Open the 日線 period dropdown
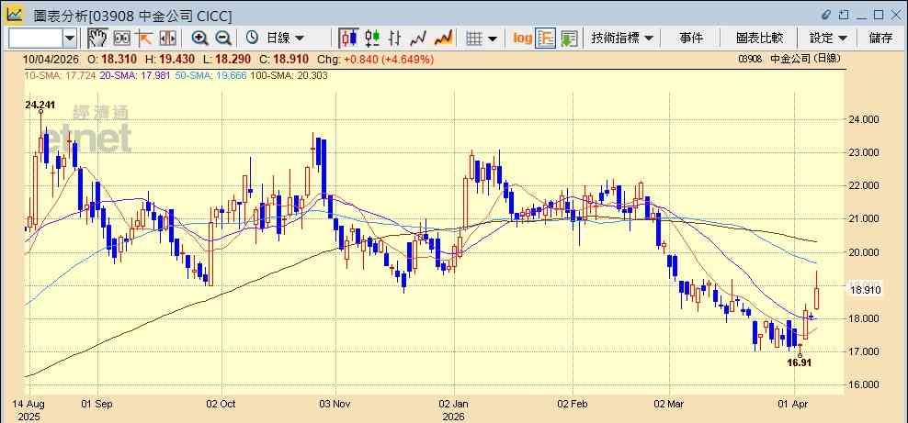 point(284,39)
